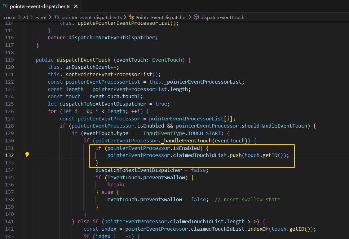Click the lightbulb quick-fix icon on line 132
This screenshot has height=239, width=349.
coord(27,155)
